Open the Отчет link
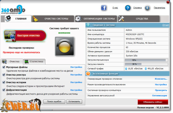Image resolution: width=173 pixels, height=113 pixels. click(166, 25)
